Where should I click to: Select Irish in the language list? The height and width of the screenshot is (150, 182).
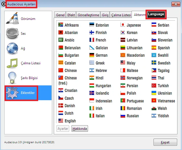click(96, 108)
